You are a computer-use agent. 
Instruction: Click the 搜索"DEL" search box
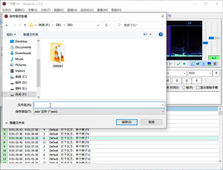click(139, 25)
